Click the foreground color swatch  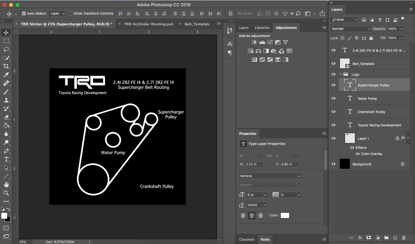point(4,216)
